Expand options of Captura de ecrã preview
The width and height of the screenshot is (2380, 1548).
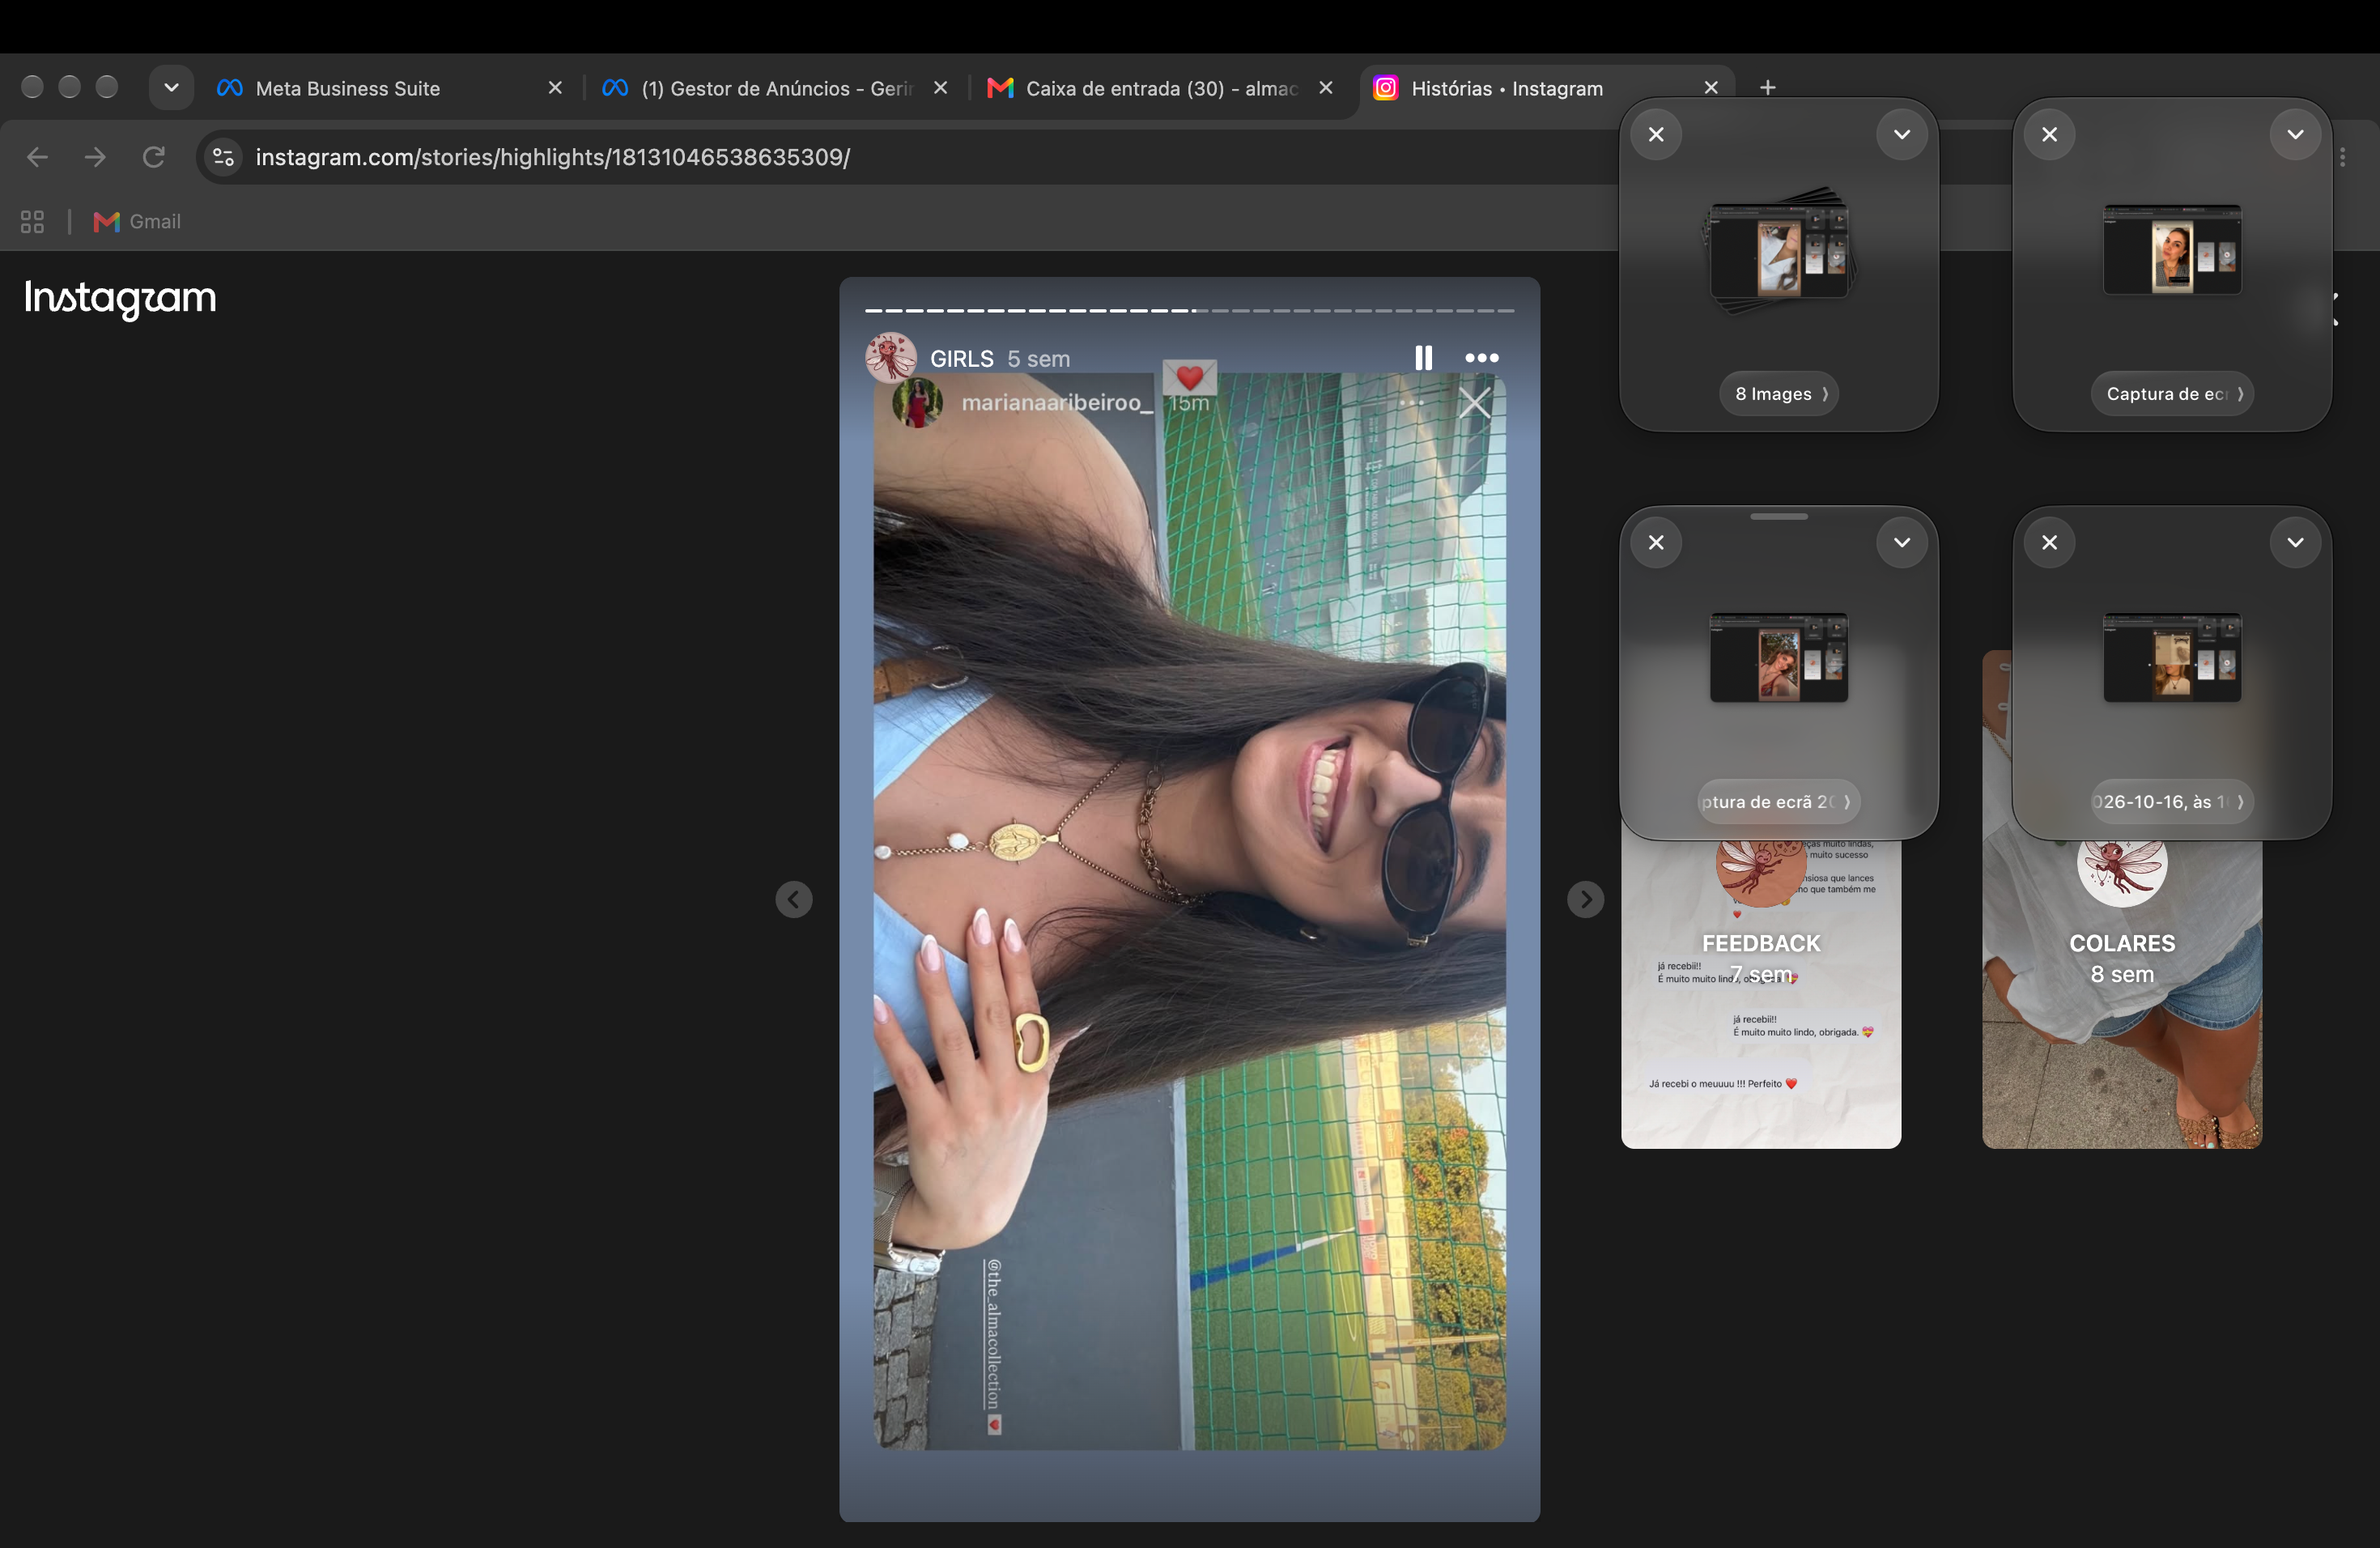pos(2295,134)
